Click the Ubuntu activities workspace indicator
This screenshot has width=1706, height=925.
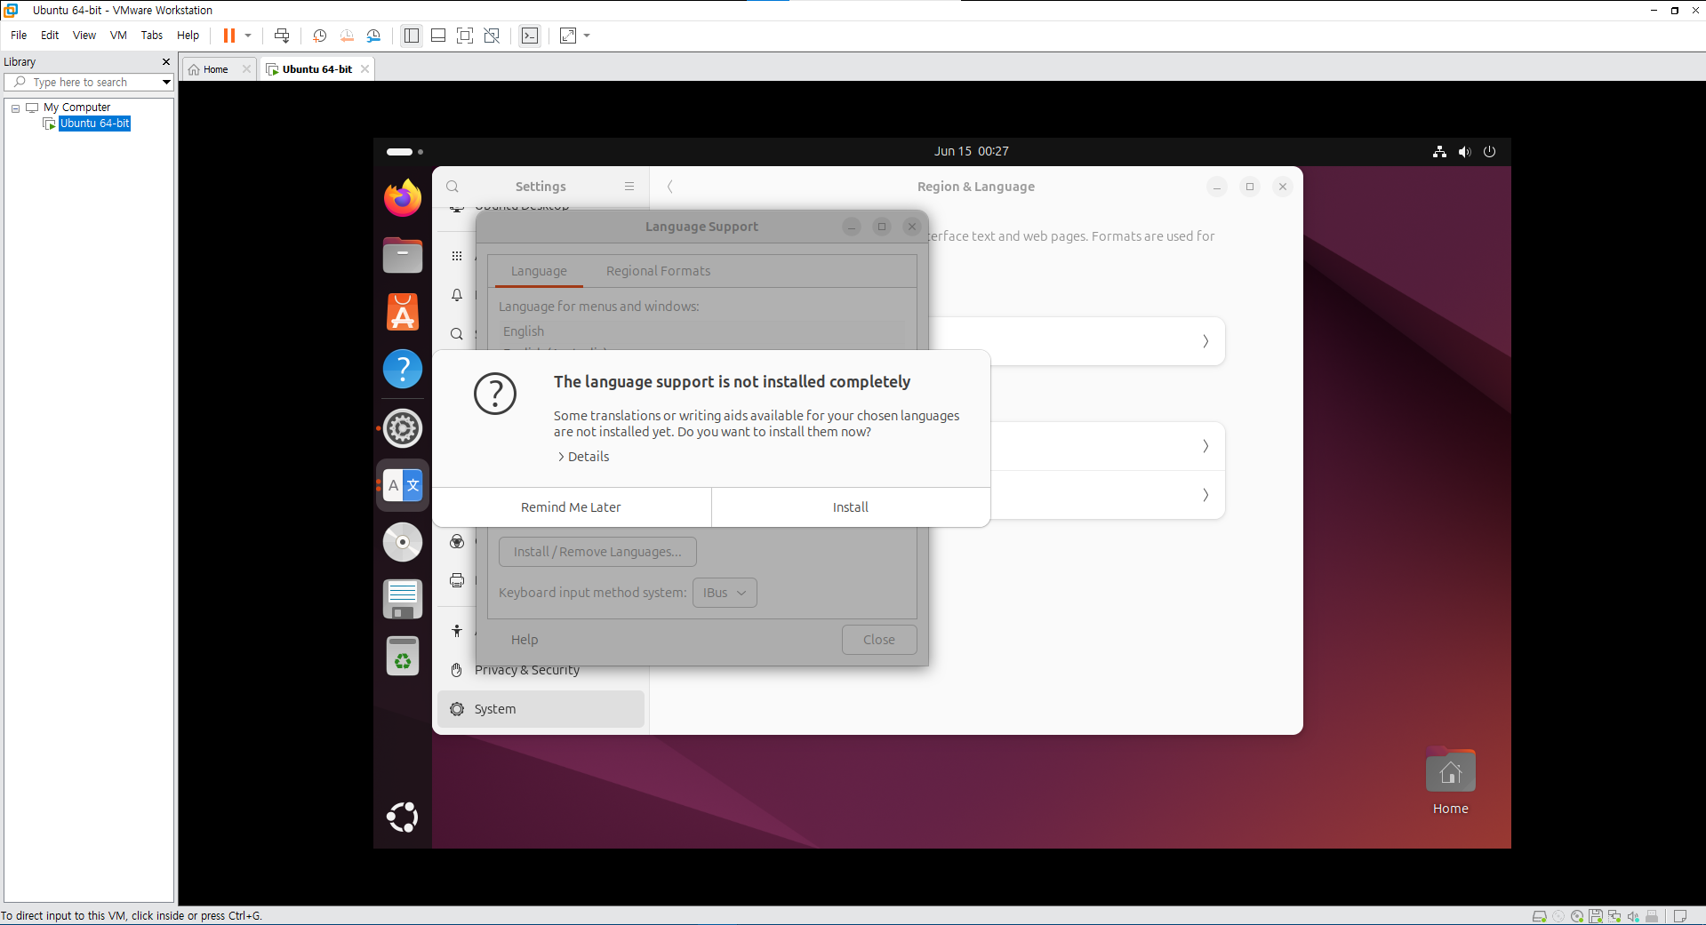point(404,152)
